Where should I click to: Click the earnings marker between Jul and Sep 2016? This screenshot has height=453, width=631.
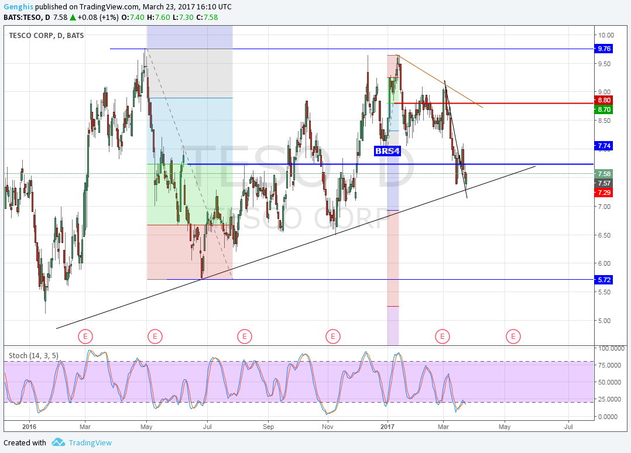[244, 337]
